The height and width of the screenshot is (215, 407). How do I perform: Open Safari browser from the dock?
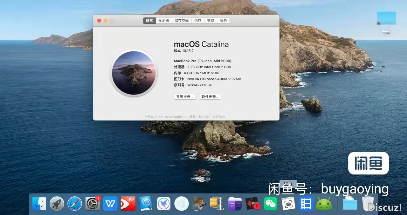[x=75, y=204]
